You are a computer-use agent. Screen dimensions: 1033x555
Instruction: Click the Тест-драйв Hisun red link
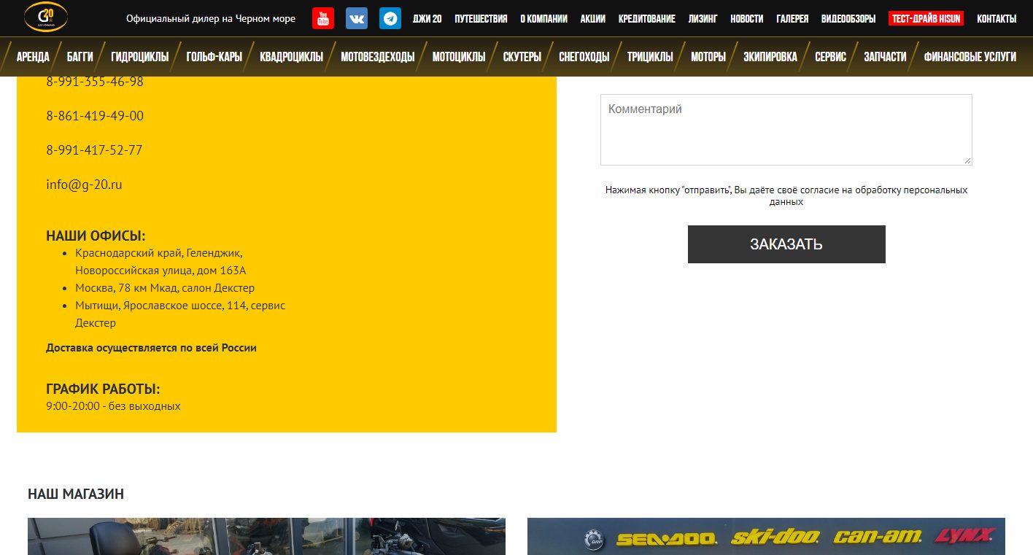926,19
